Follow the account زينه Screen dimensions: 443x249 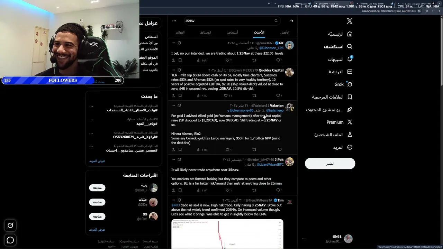point(97,188)
